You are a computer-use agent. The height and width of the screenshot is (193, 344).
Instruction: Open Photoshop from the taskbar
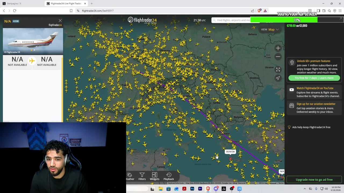[x=192, y=189]
